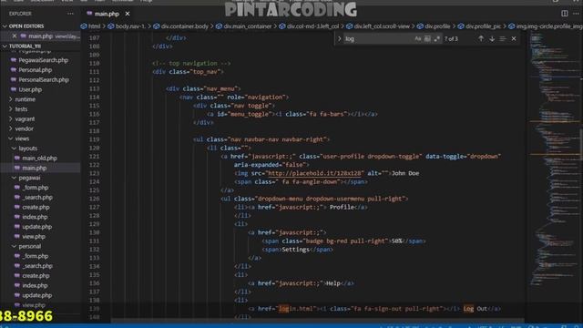Close the find widget
Image resolution: width=583 pixels, height=328 pixels.
(514, 38)
